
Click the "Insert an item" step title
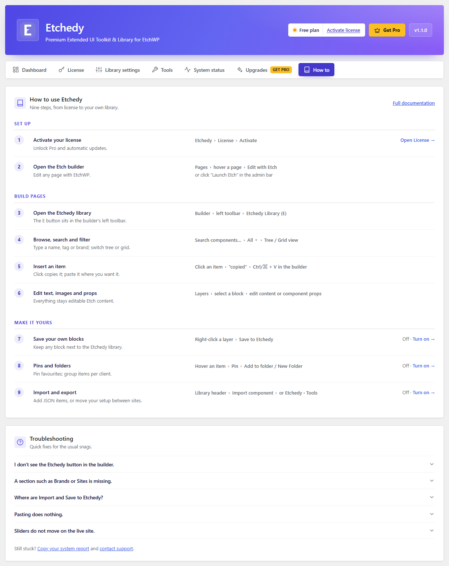click(x=49, y=266)
